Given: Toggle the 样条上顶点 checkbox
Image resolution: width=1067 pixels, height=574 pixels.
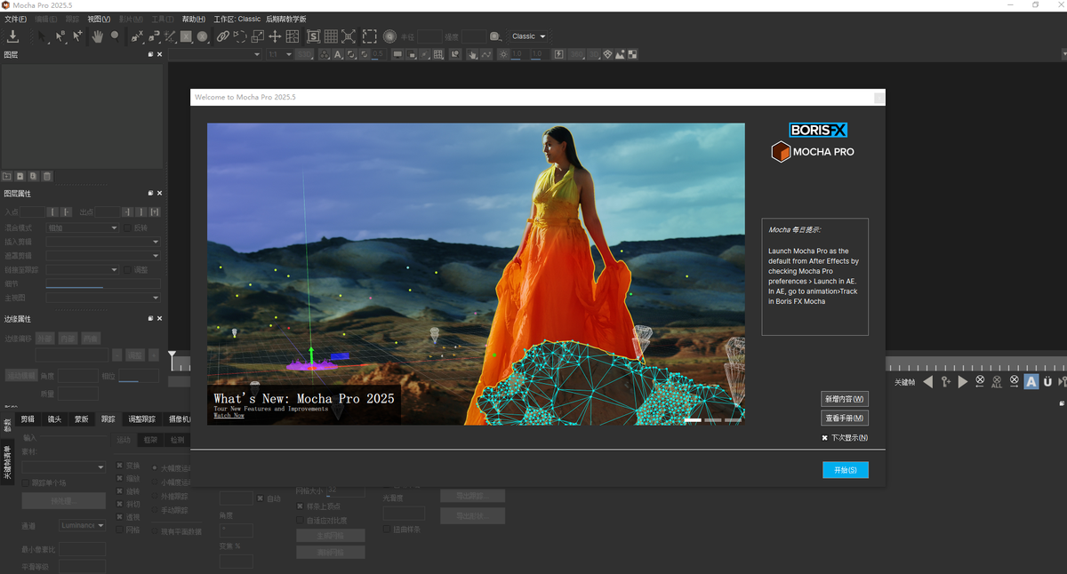Looking at the screenshot, I should pos(300,506).
